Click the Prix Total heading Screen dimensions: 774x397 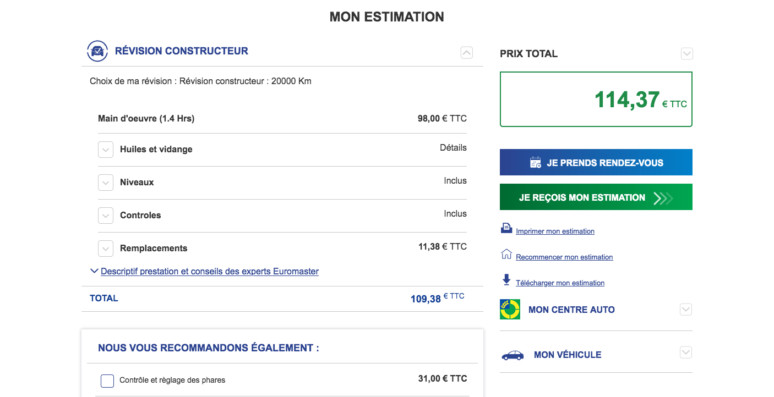pos(528,54)
